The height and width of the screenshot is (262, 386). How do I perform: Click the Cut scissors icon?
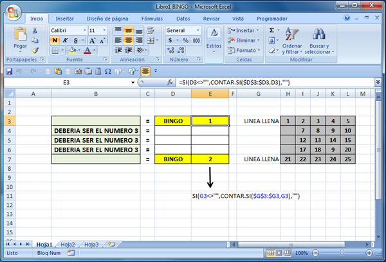click(35, 30)
